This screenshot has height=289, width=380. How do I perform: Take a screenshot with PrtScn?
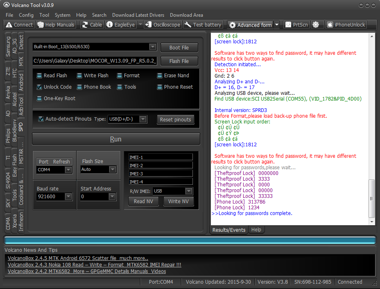pos(296,25)
